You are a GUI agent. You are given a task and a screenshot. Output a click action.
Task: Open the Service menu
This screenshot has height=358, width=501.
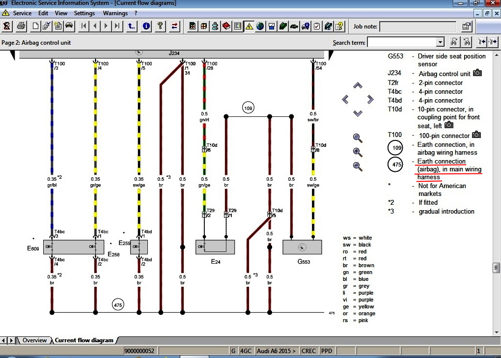pos(22,13)
